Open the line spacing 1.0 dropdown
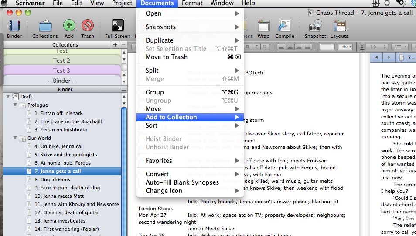This screenshot has height=236, width=416. click(x=377, y=47)
